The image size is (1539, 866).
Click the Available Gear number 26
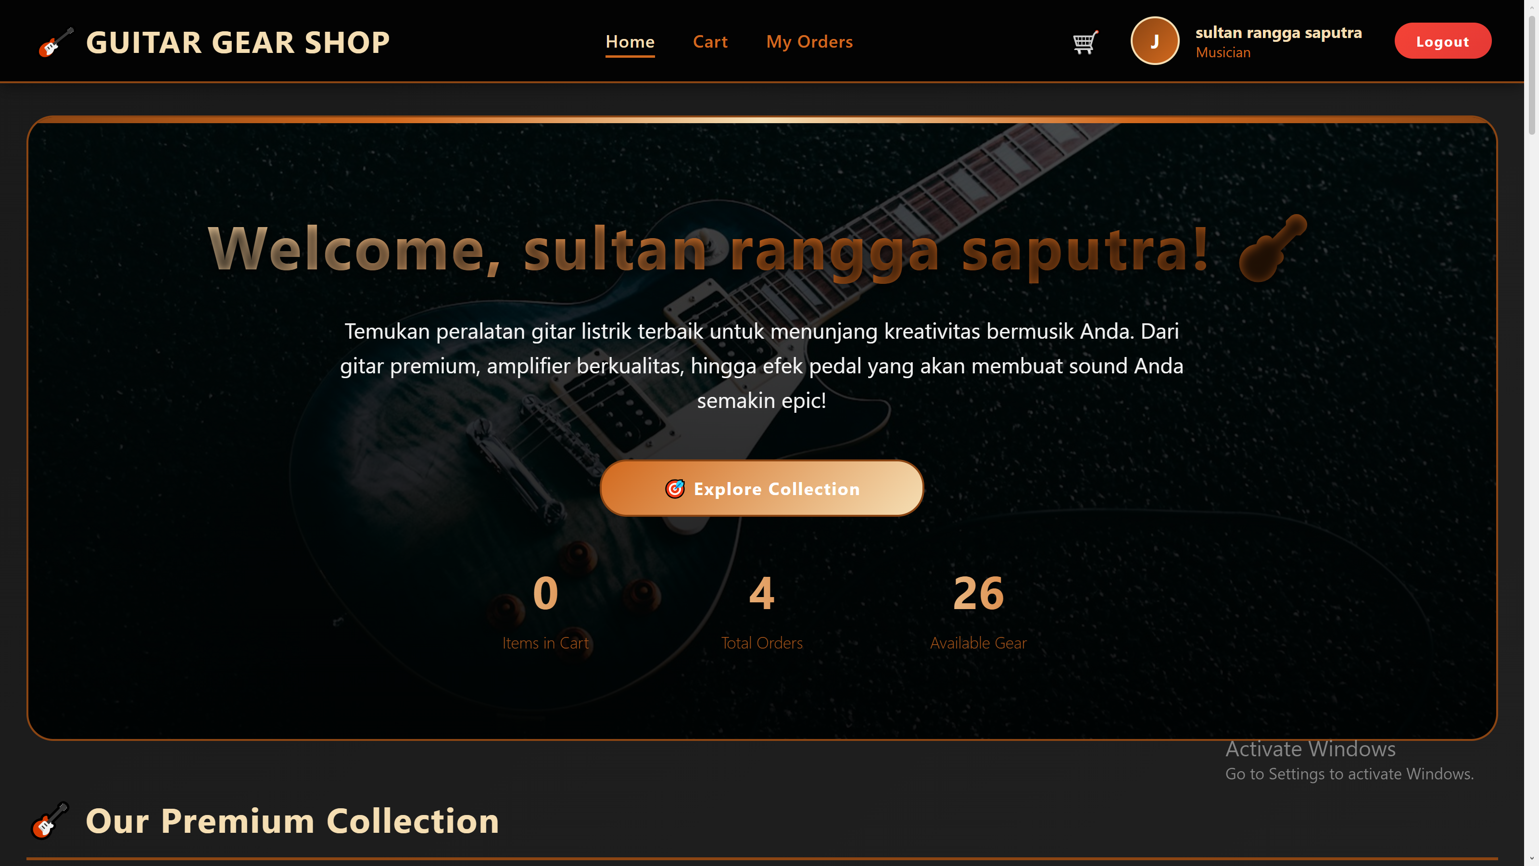pos(978,593)
